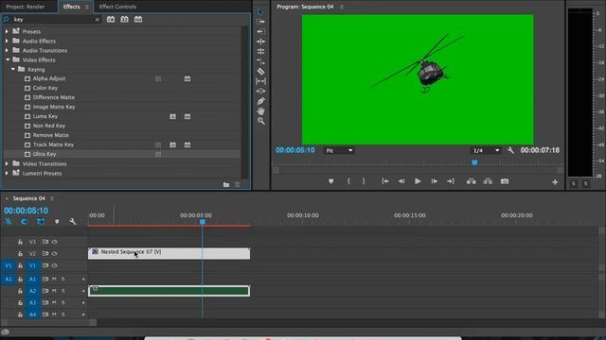Step back one frame
606x340 pixels.
pyautogui.click(x=401, y=181)
